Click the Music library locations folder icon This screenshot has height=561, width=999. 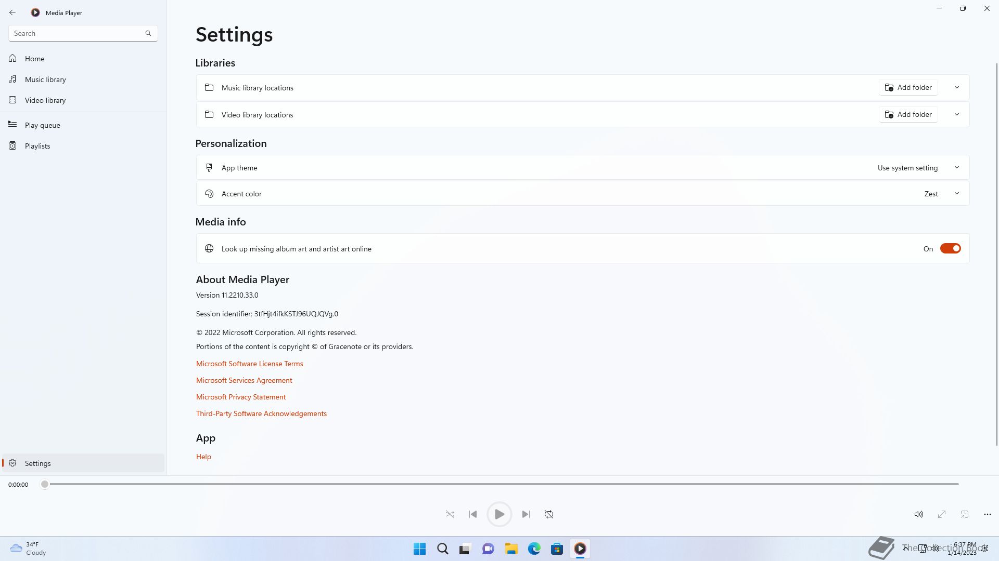[x=209, y=87]
